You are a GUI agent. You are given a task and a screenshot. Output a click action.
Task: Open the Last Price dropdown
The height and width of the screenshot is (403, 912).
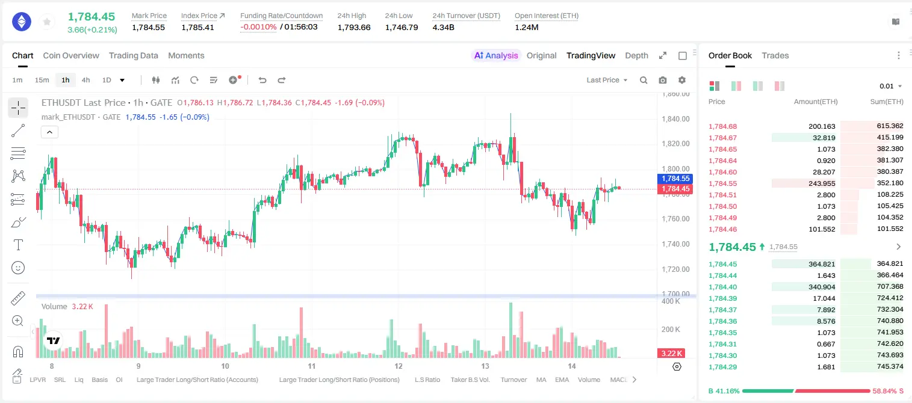607,80
